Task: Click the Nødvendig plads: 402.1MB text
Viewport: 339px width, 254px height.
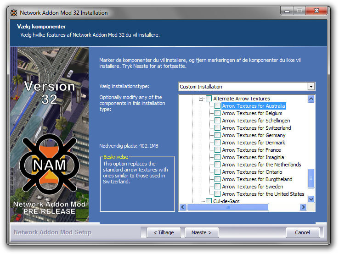Action: [x=129, y=146]
